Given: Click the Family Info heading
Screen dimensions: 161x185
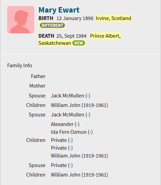Looking at the screenshot, I should tap(20, 66).
